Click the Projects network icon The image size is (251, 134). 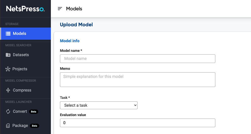pyautogui.click(x=8, y=69)
